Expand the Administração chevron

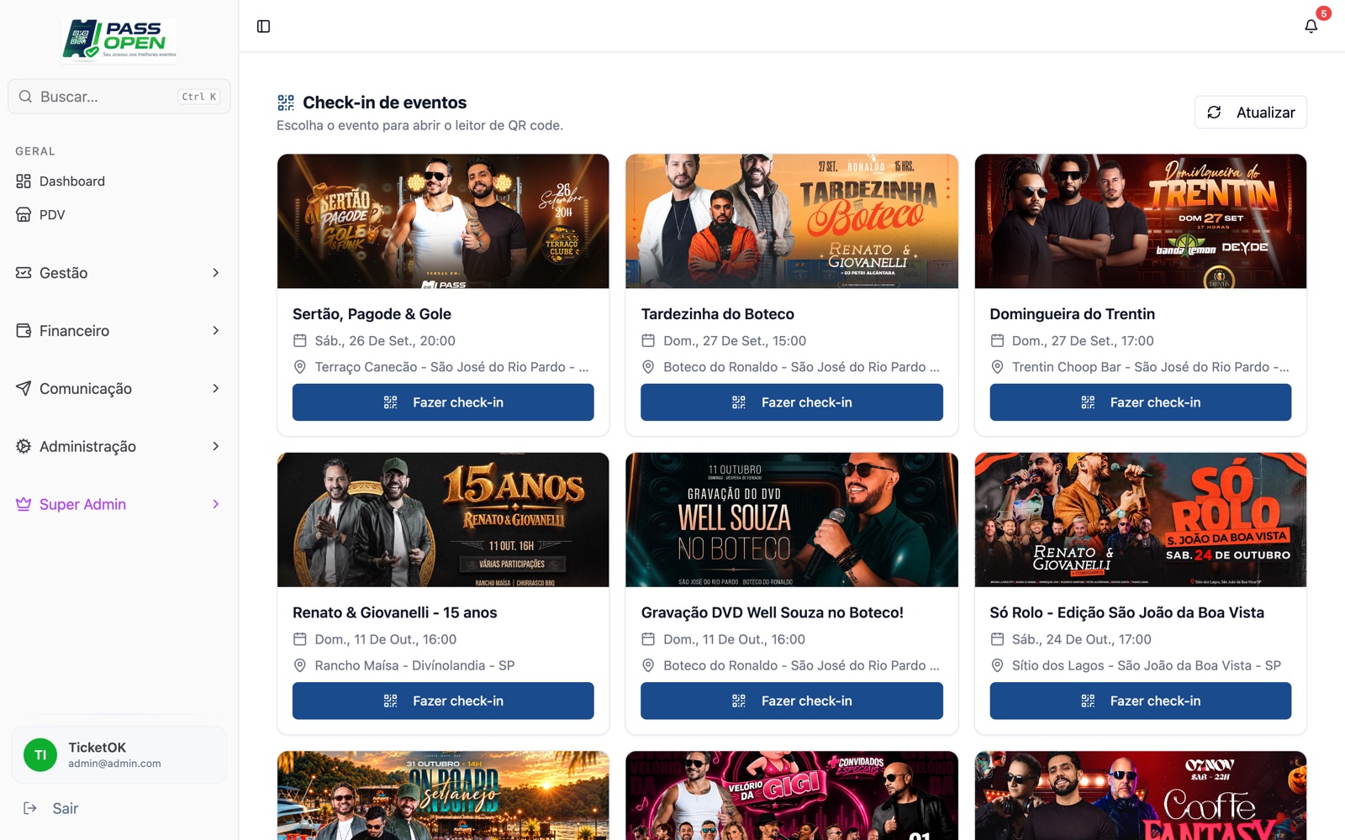click(x=216, y=446)
